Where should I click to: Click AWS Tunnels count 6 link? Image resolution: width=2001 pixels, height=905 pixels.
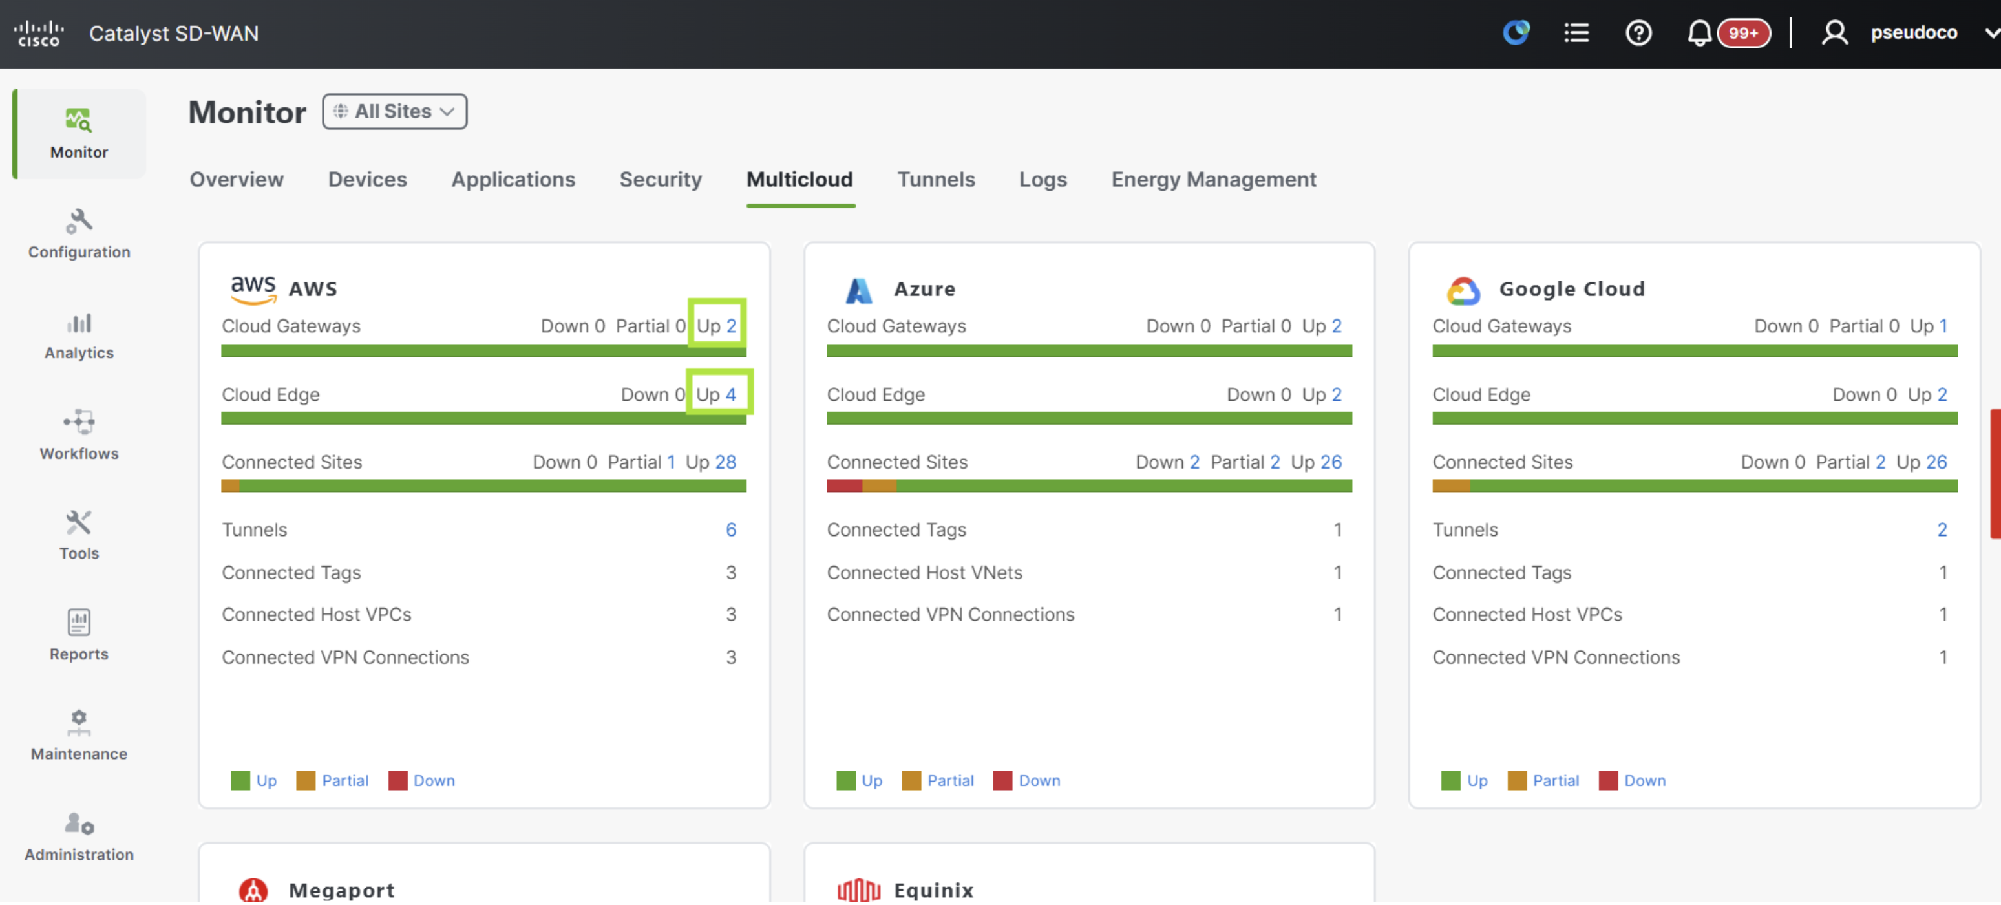tap(730, 530)
